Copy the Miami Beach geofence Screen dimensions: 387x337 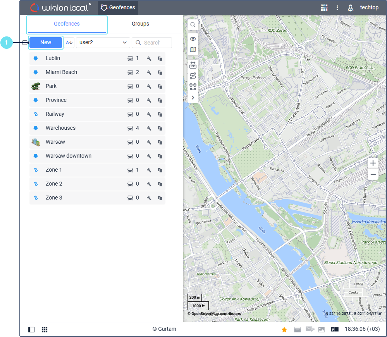(160, 72)
